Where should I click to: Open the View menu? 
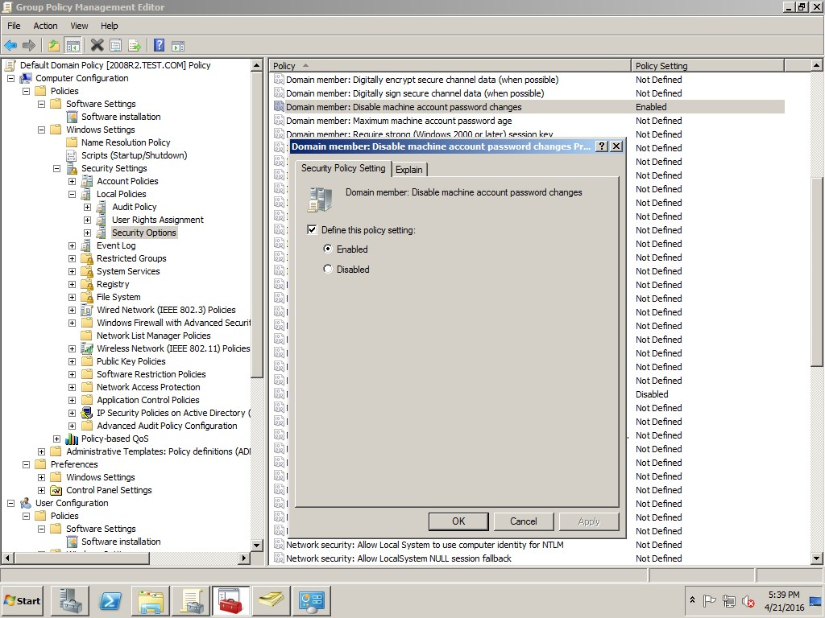coord(79,26)
